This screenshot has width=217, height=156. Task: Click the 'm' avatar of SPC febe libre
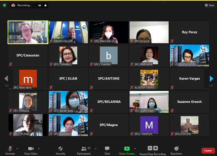pos(28,79)
